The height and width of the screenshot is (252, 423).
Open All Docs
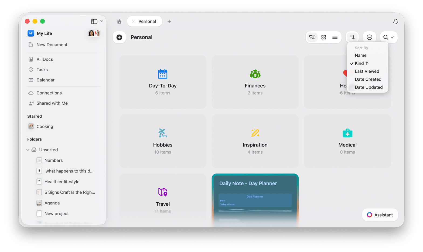click(x=45, y=59)
